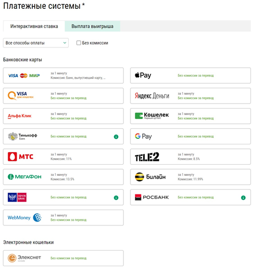Click the WebMoney logo

[24, 218]
